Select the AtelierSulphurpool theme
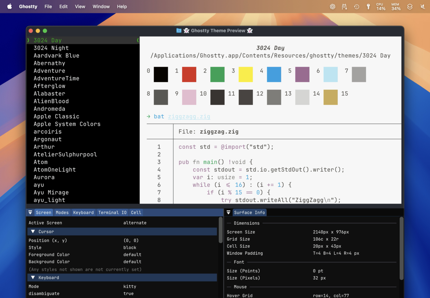 tap(65, 155)
